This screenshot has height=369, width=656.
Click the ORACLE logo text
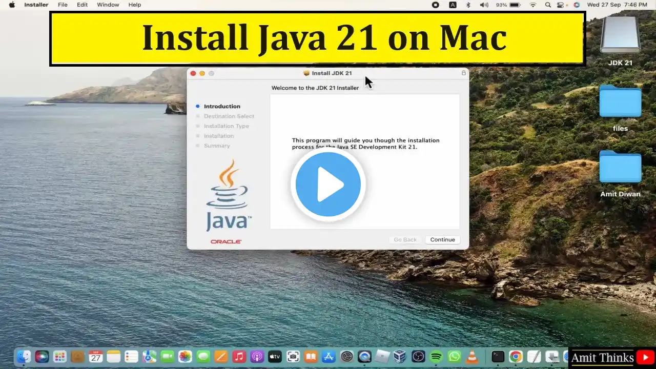coord(226,241)
